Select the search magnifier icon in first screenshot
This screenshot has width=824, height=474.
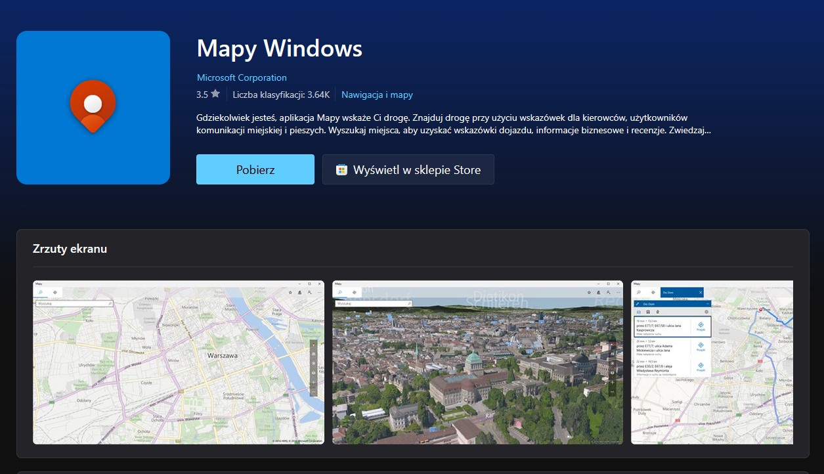(41, 292)
